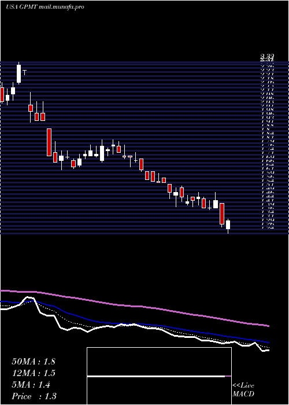This screenshot has width=289, height=405.
Task: Select the "12MA : 1.5" value text
Action: [34, 373]
